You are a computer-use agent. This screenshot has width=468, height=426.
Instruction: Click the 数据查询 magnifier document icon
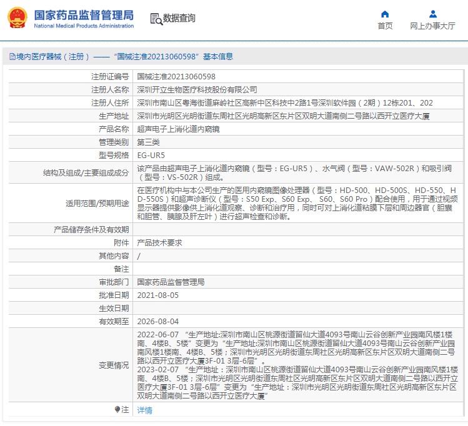click(x=156, y=19)
